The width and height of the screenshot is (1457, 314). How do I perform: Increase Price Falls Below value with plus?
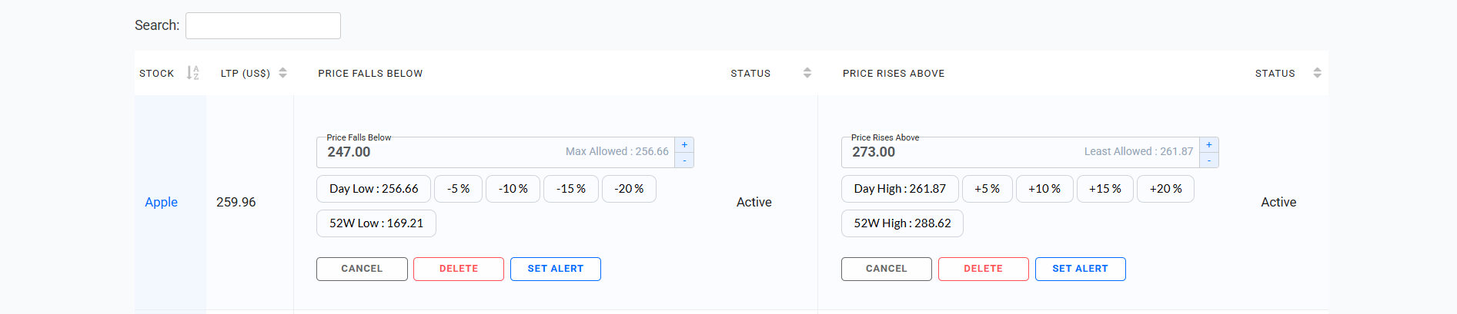pos(684,144)
